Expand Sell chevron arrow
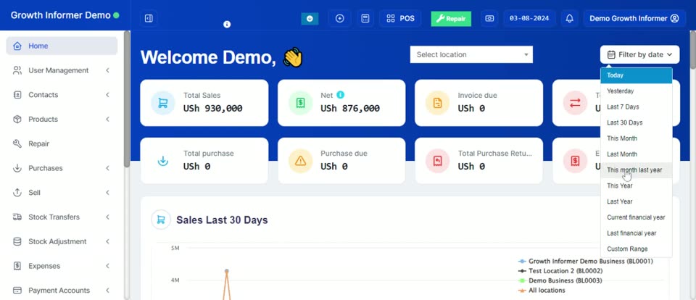 coord(107,192)
